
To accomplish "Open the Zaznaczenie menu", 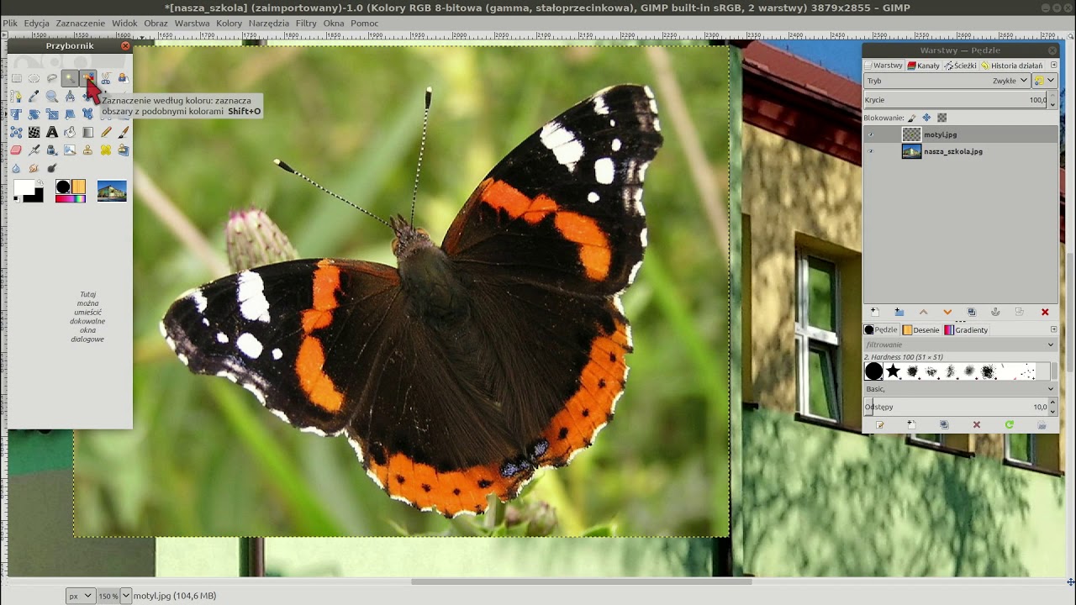I will 81,24.
